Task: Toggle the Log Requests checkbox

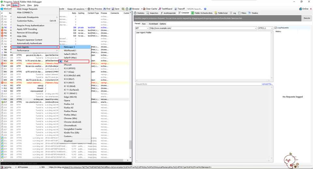Action: 276,28
